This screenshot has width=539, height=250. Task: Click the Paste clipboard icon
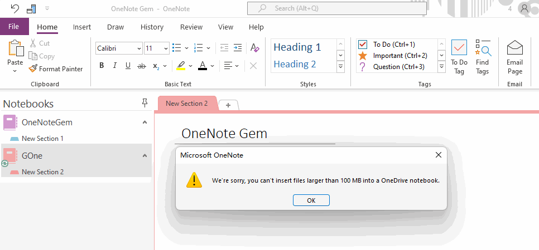16,48
